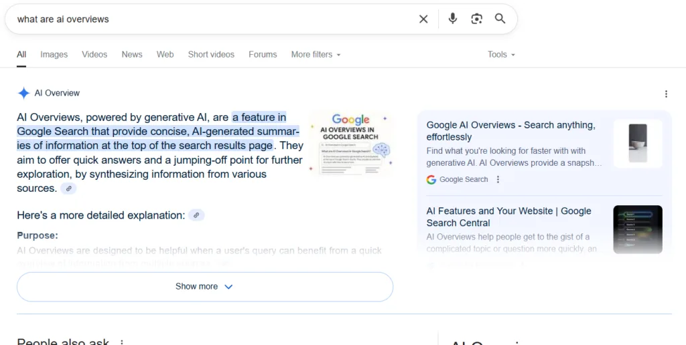Click the AI Overview sparkle icon

tap(23, 94)
